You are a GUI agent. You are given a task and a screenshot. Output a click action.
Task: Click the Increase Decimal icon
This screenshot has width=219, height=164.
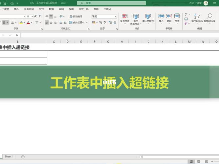[x=110, y=22]
